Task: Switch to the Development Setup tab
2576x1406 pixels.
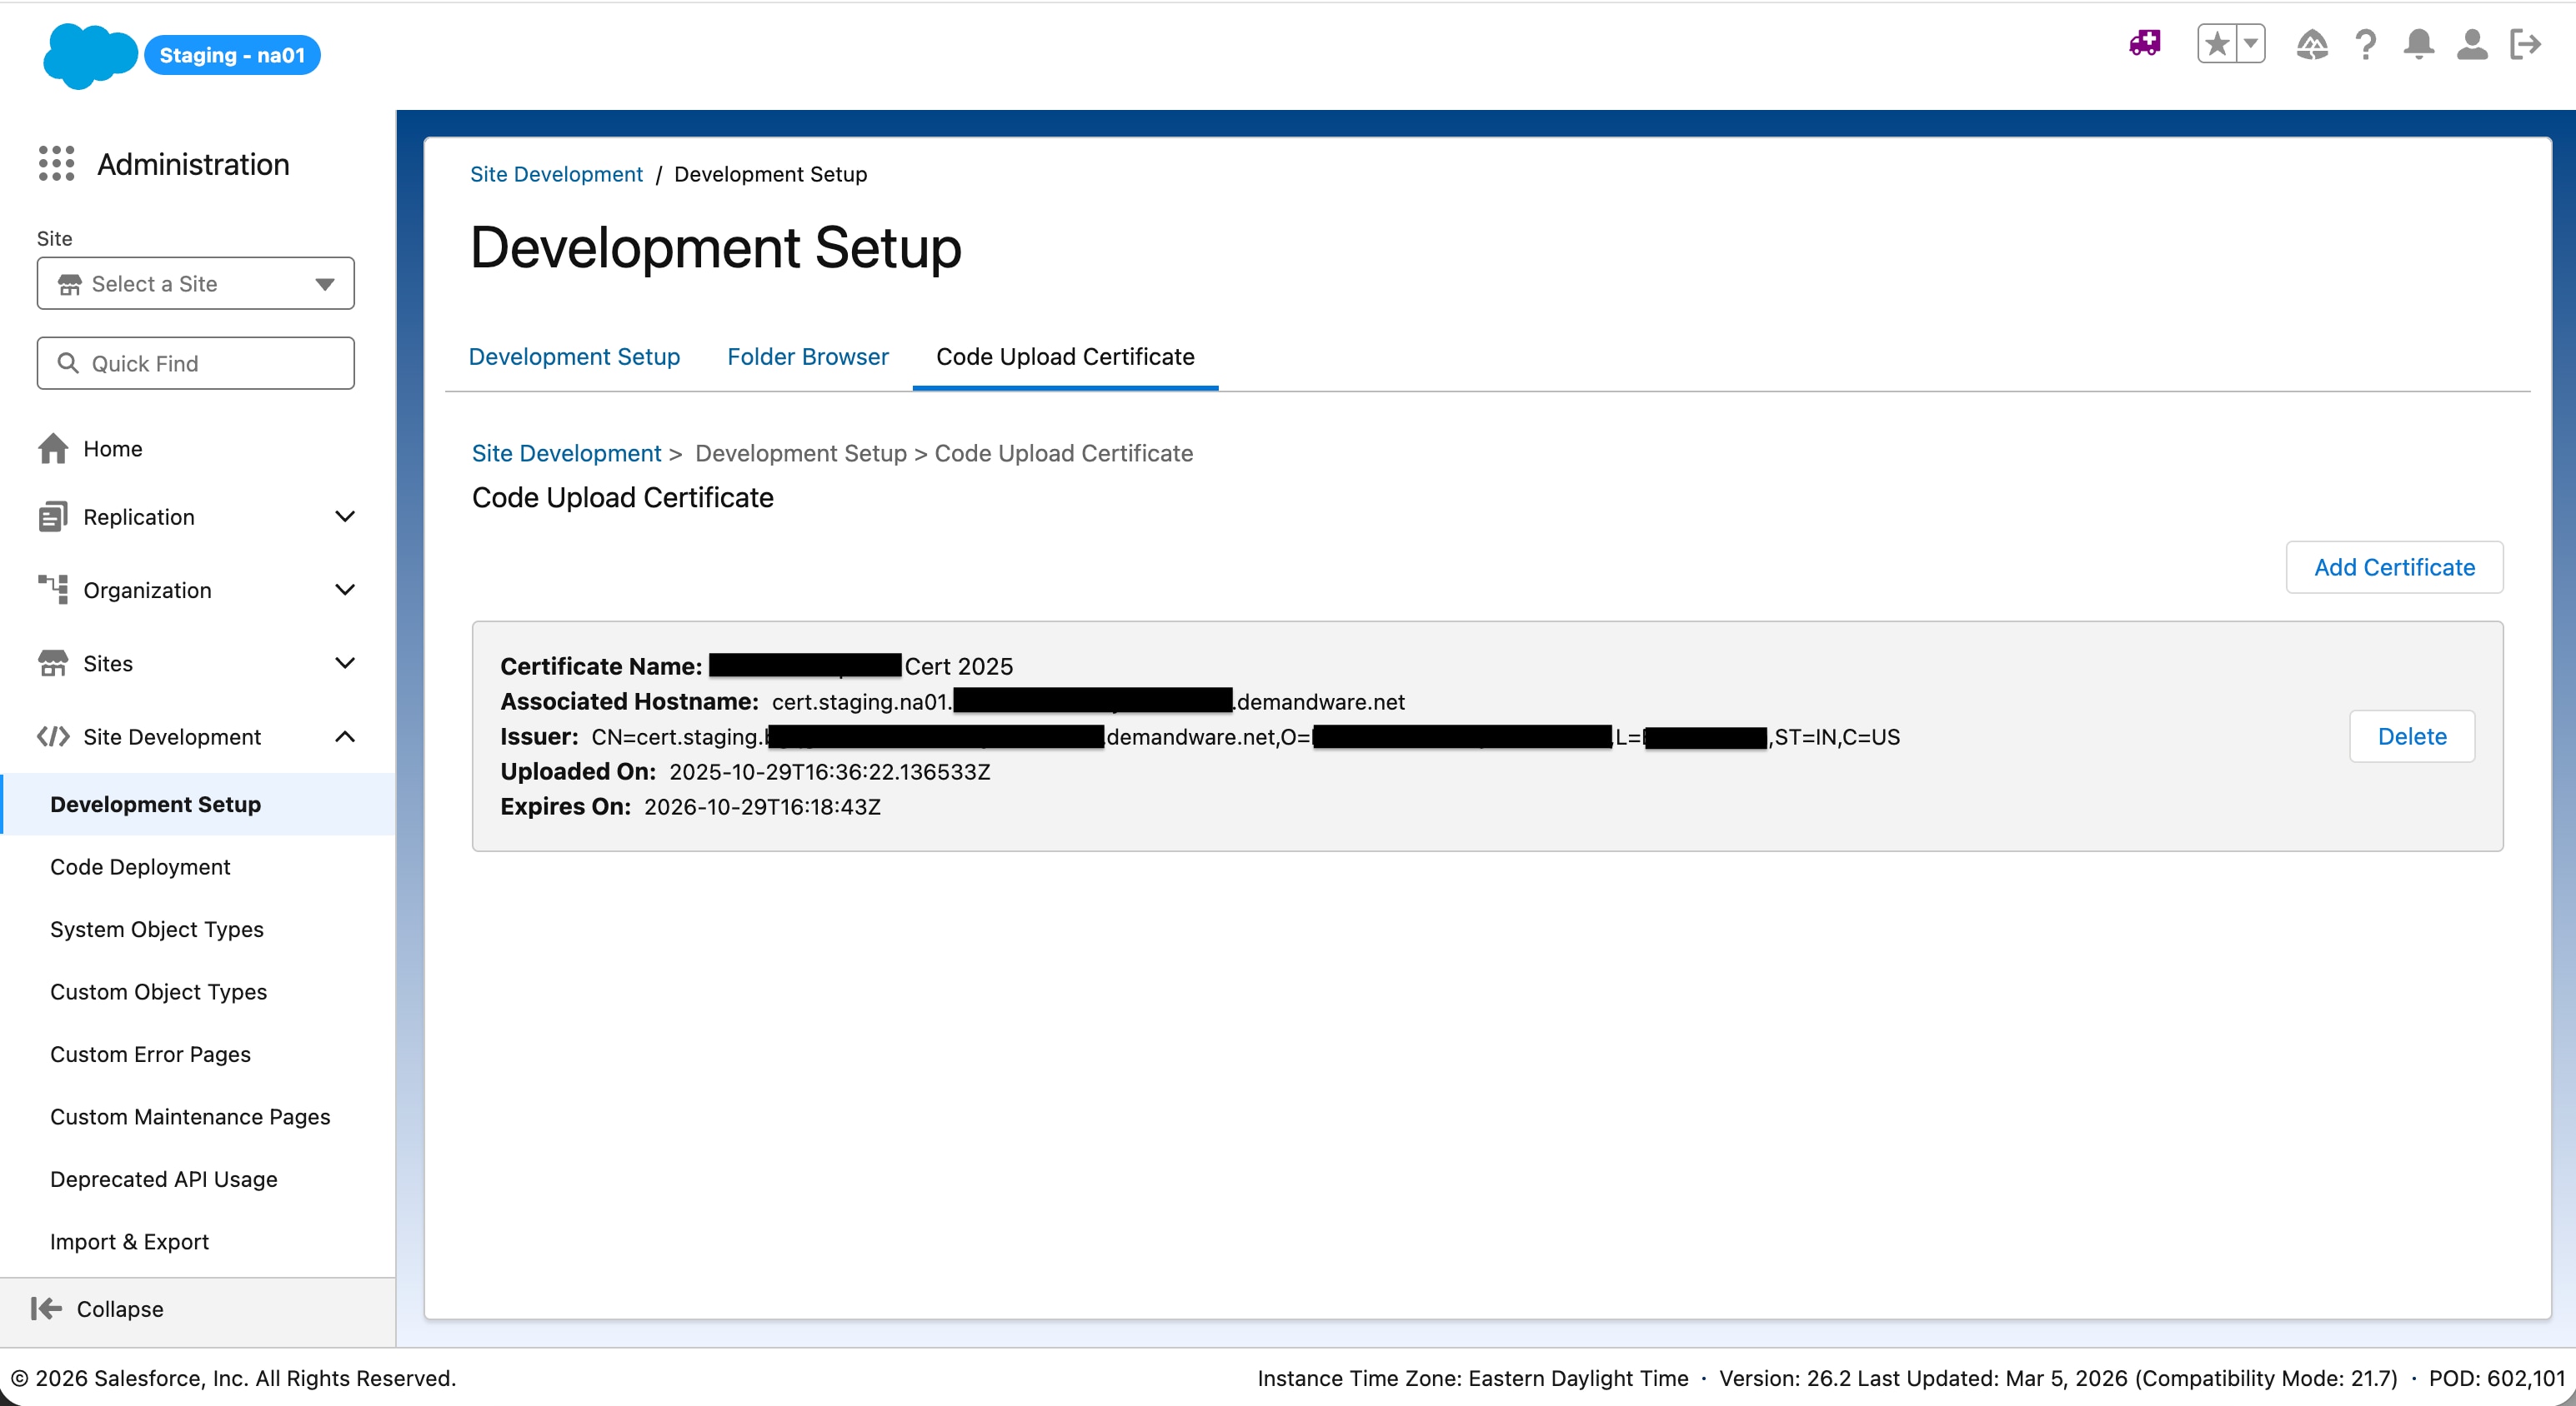Action: [574, 356]
